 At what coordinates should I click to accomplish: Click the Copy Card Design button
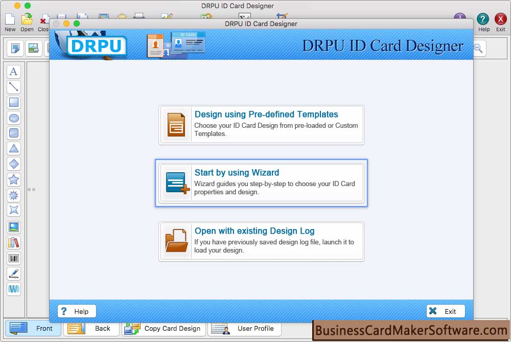[164, 329]
